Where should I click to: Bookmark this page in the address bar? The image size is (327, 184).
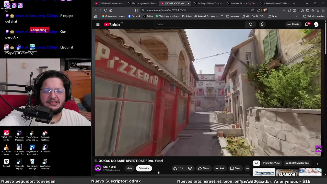(x=136, y=10)
